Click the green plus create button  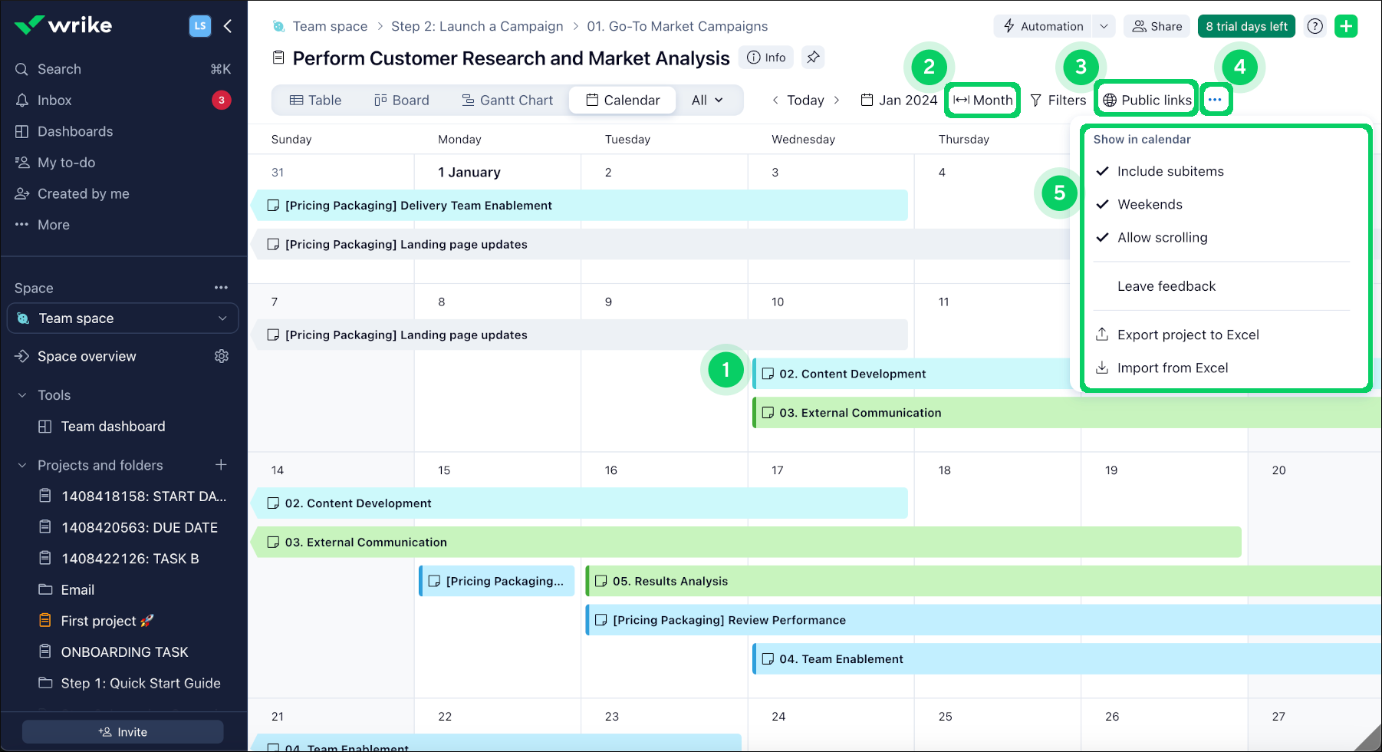point(1346,26)
